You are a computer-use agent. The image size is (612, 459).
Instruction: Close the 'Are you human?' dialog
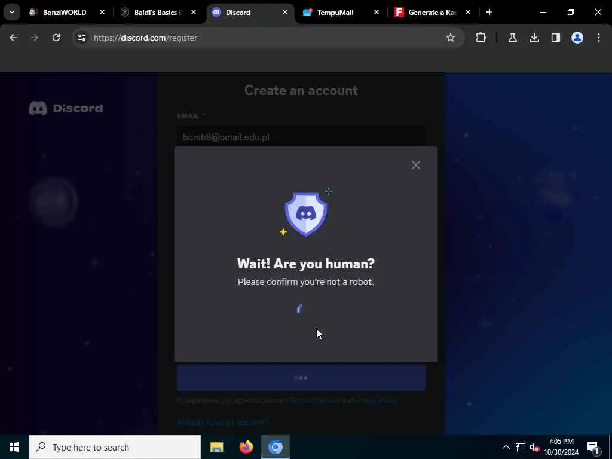tap(416, 165)
